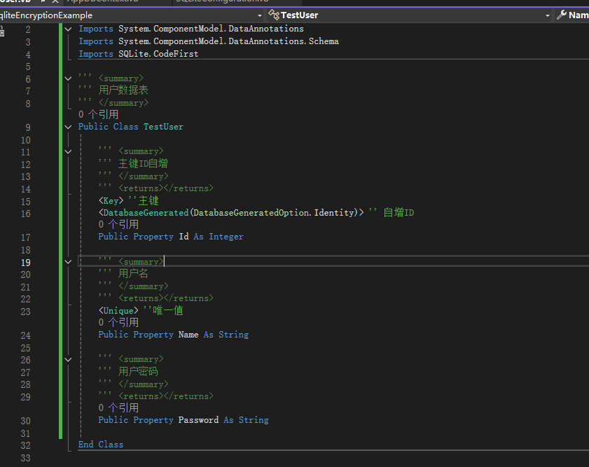Place the cursor on the End Class statement

pos(100,445)
